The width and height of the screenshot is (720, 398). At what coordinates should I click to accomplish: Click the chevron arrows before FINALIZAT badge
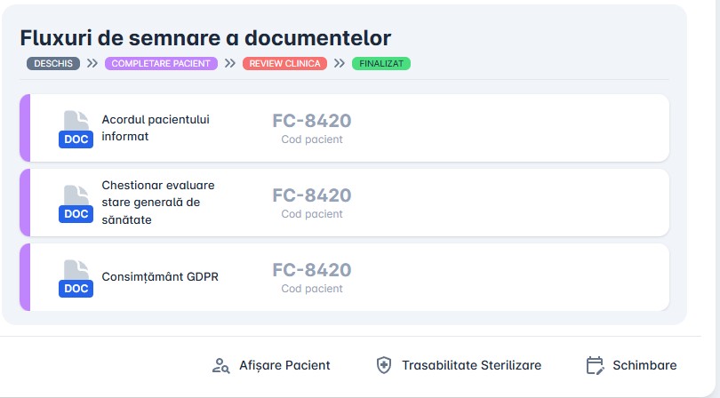tap(340, 64)
